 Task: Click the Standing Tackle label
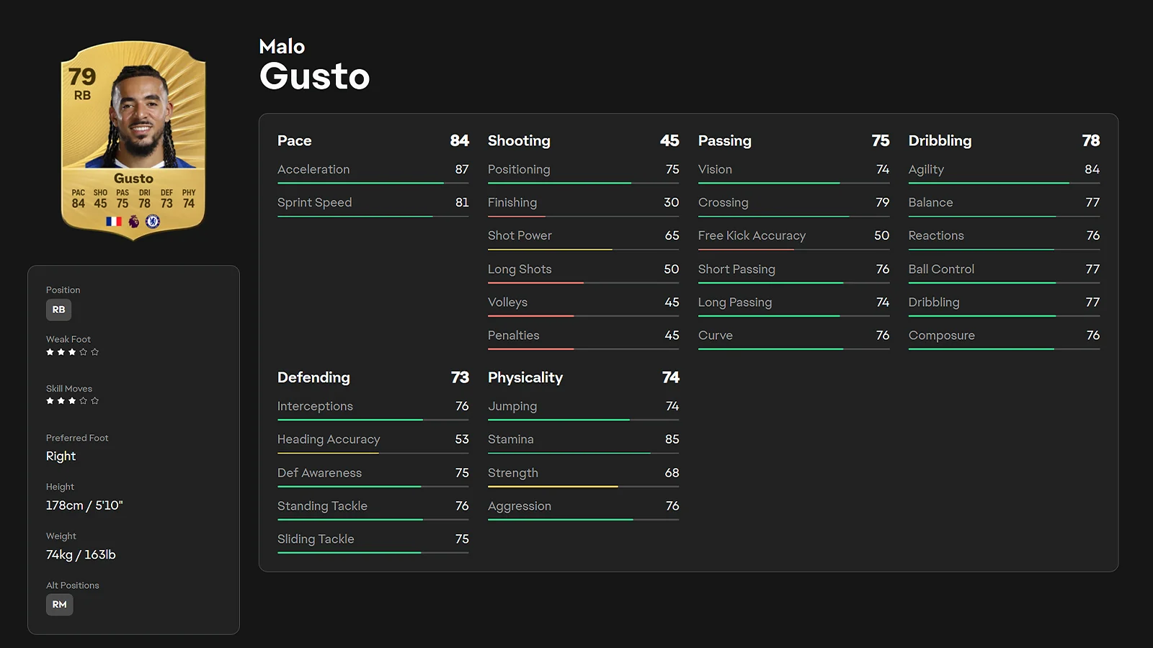(322, 506)
